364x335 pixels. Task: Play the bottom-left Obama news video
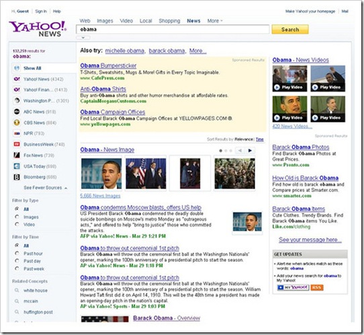point(289,109)
